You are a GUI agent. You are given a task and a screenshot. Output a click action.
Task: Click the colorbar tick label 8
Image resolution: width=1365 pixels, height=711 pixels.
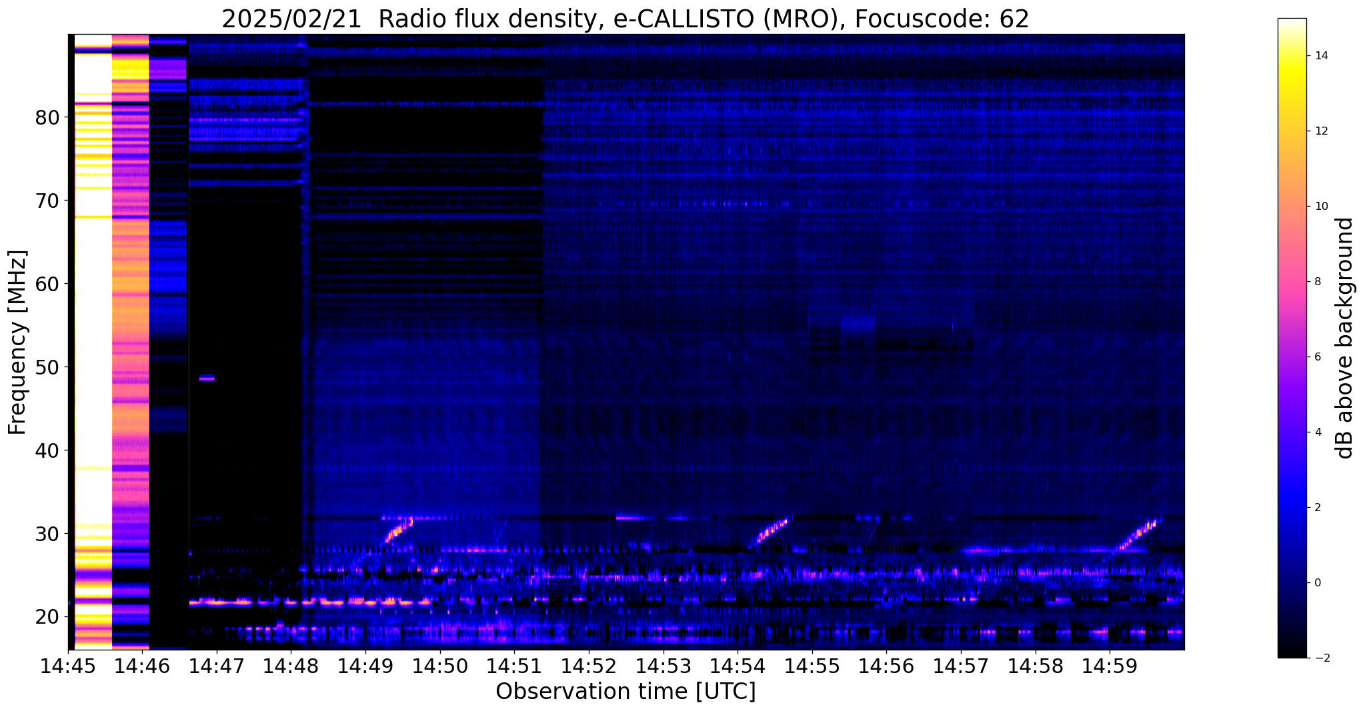click(x=1317, y=282)
